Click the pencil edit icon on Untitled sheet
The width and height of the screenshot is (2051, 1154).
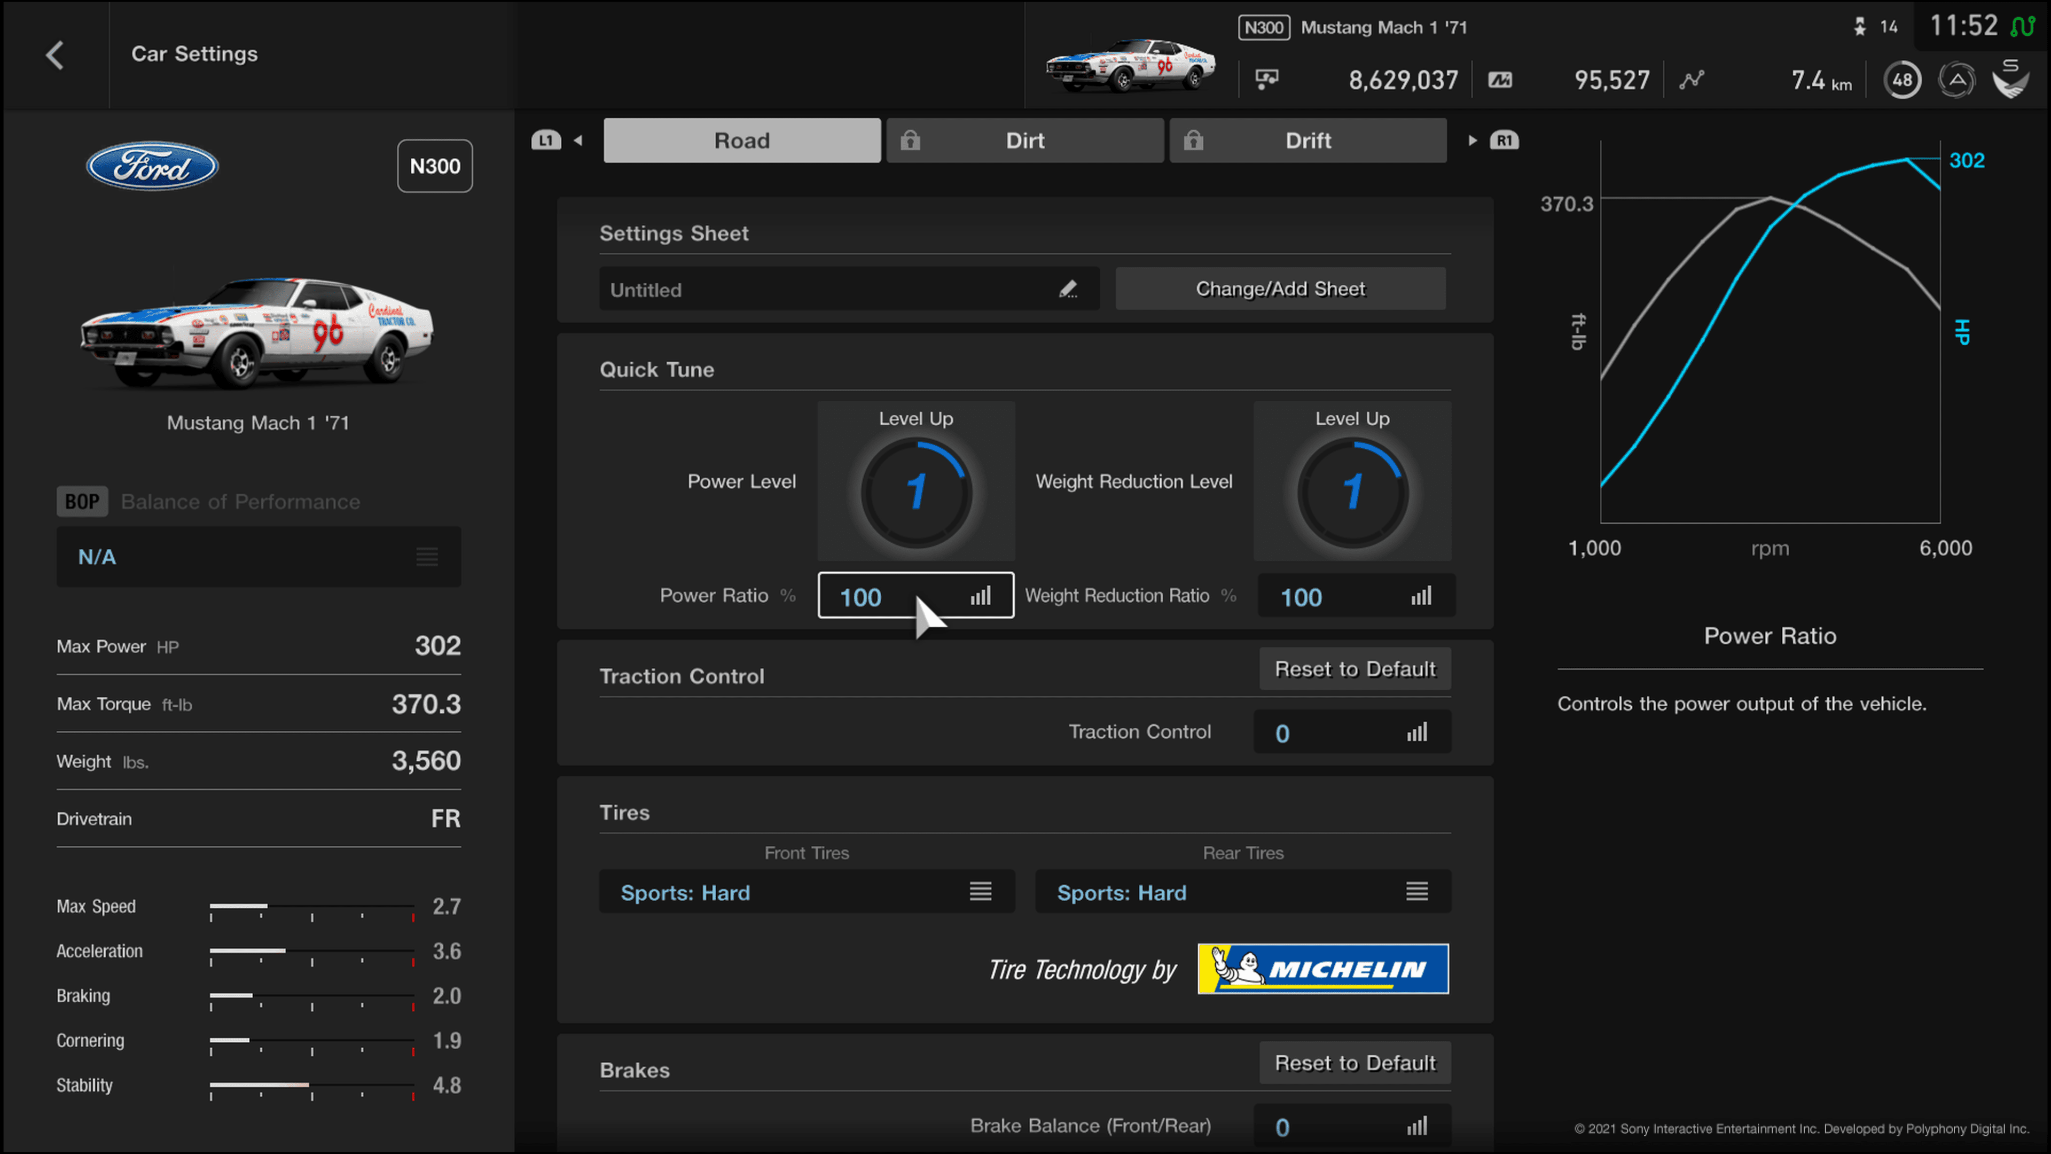1068,289
